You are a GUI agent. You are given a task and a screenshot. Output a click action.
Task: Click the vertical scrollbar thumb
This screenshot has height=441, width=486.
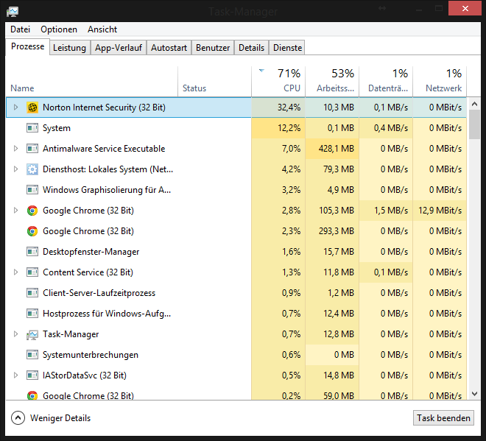coord(474,124)
